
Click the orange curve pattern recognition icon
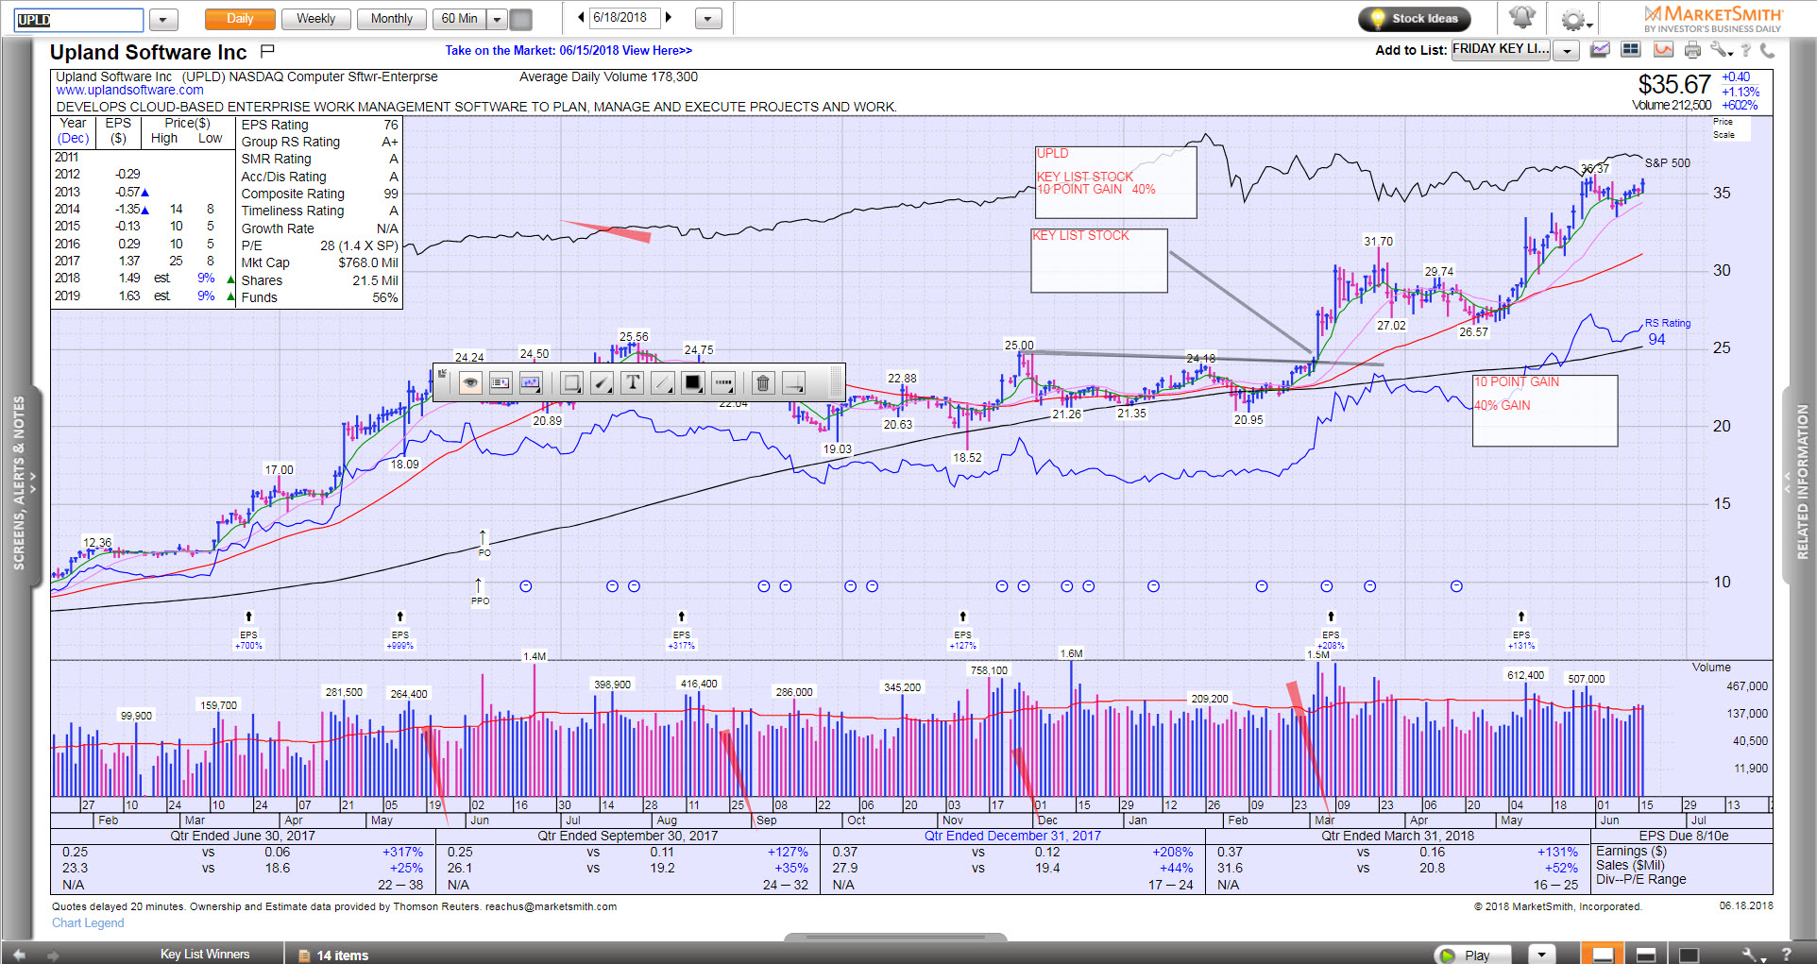point(1663,50)
